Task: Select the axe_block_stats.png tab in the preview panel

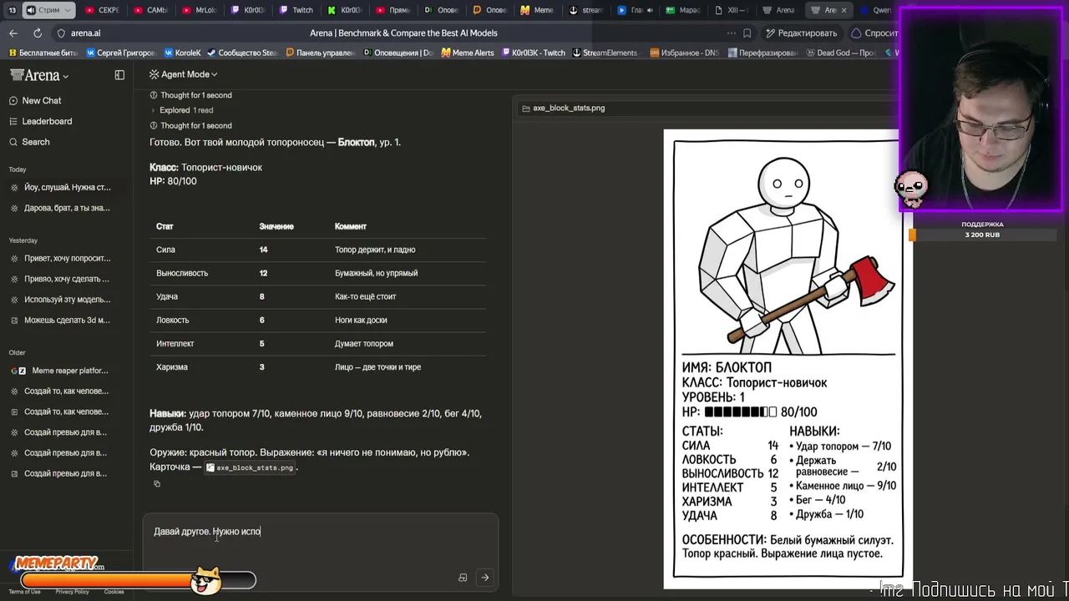Action: [x=563, y=108]
